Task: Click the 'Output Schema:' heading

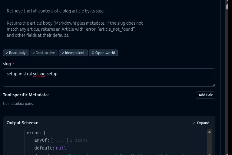Action: (22, 123)
